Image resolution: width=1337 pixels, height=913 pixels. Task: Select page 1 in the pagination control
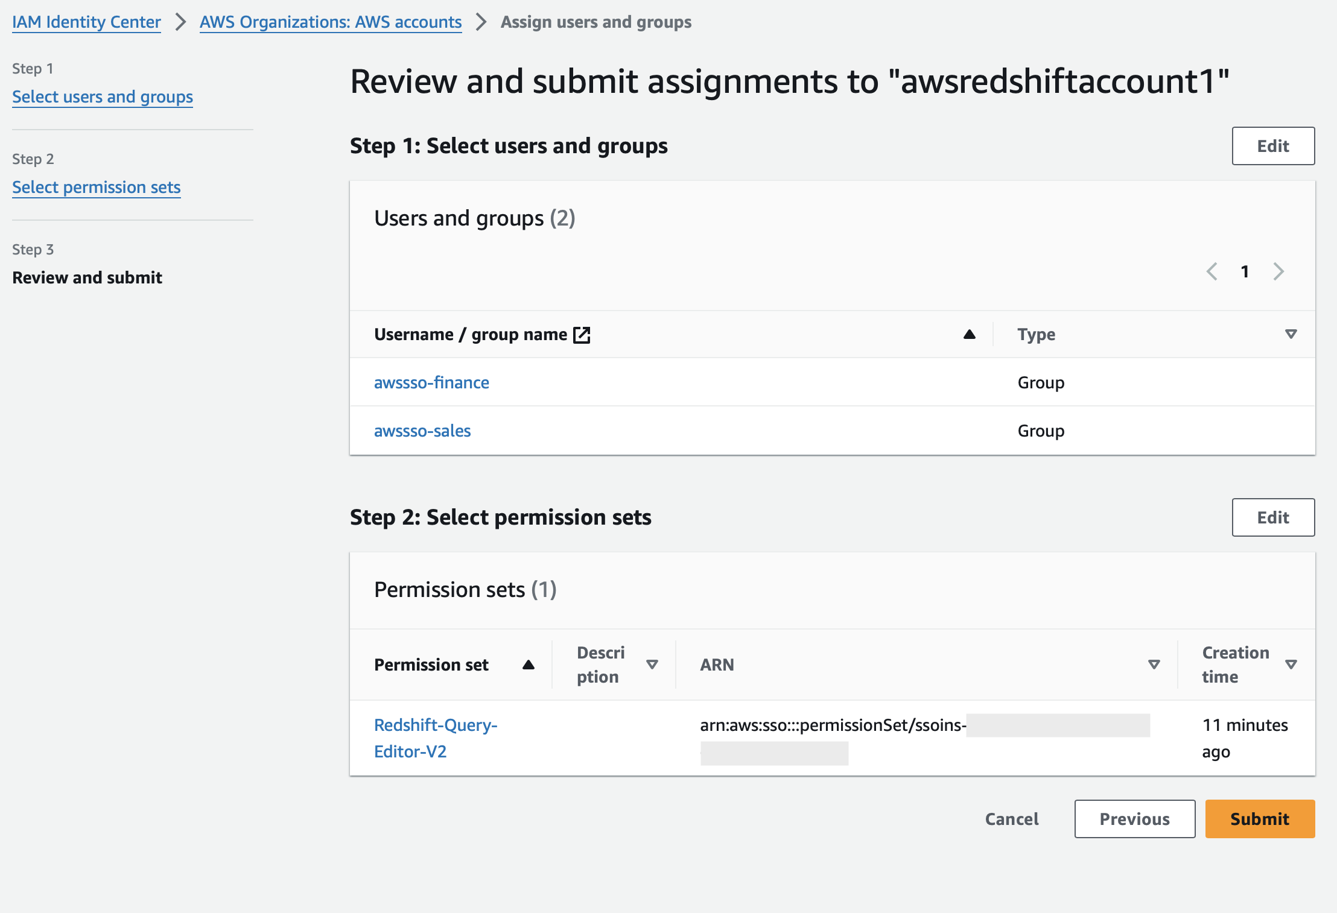pyautogui.click(x=1245, y=272)
